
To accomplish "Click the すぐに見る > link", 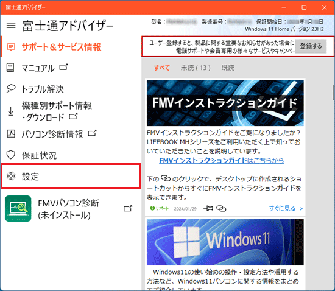I will (x=286, y=208).
